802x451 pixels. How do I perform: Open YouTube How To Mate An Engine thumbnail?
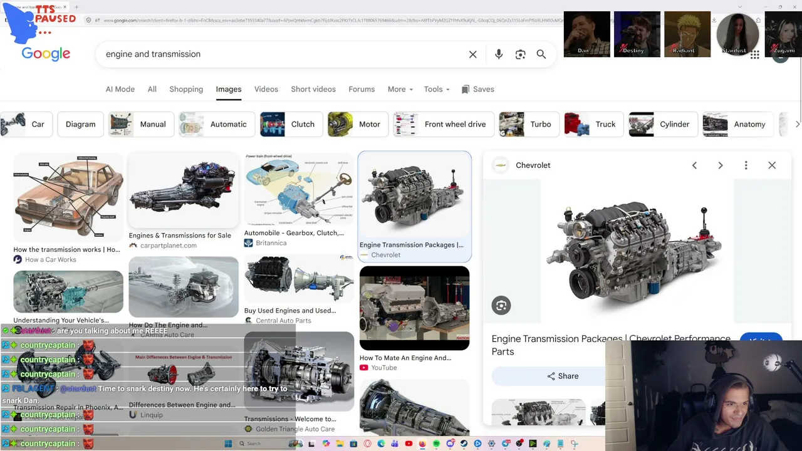coord(414,308)
